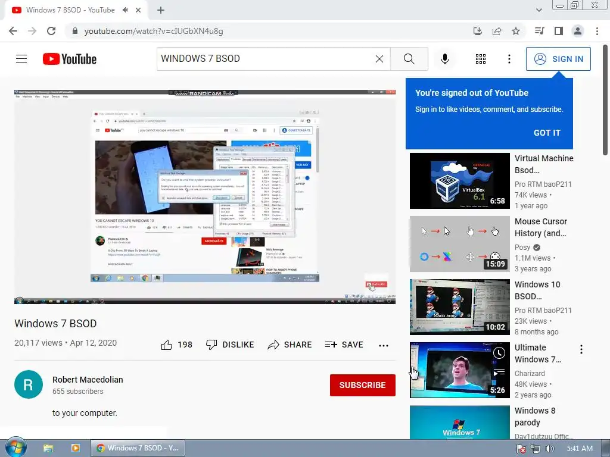Image resolution: width=610 pixels, height=457 pixels.
Task: Go back in the browser
Action: pos(13,31)
